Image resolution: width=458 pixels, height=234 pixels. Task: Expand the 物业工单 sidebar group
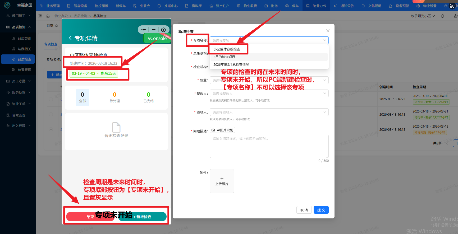(x=18, y=104)
